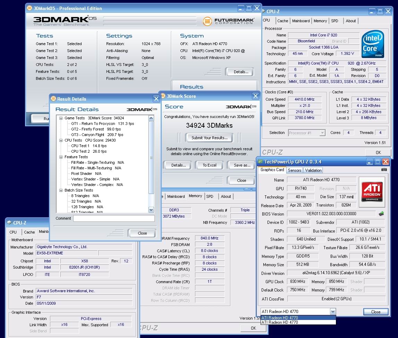Click the Close button in GPU-Z
Viewport: 398px width, 338px height.
pos(376,312)
